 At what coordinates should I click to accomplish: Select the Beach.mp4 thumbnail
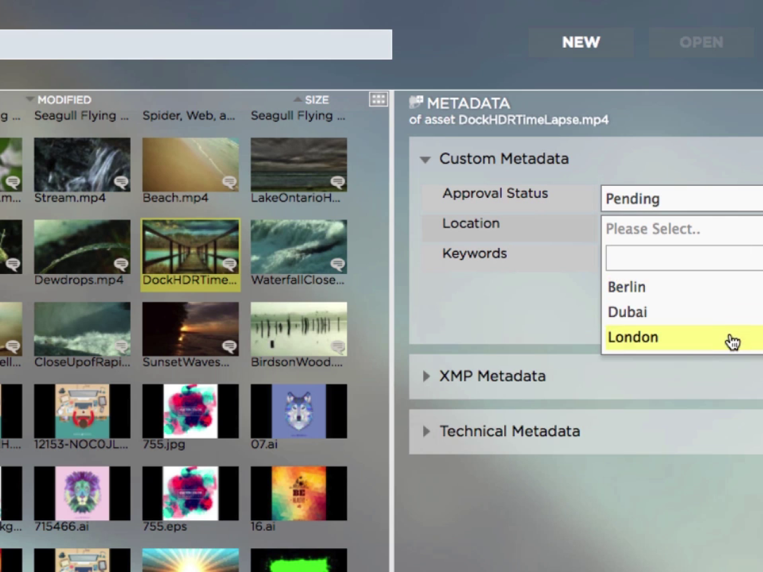(190, 164)
